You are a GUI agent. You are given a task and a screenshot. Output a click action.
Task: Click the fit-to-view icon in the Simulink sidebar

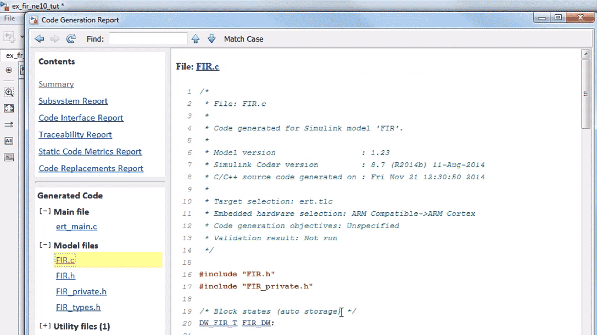pyautogui.click(x=8, y=108)
